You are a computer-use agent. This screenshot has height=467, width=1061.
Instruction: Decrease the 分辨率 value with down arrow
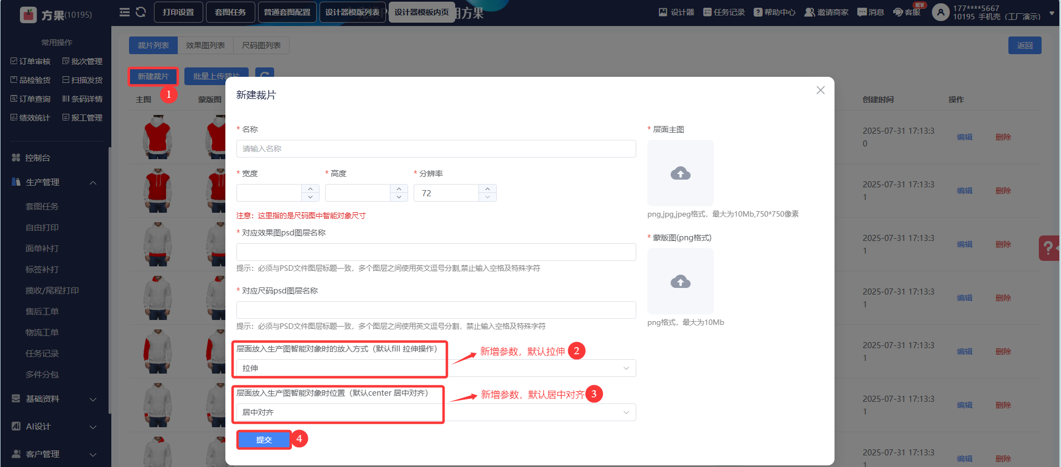click(487, 197)
